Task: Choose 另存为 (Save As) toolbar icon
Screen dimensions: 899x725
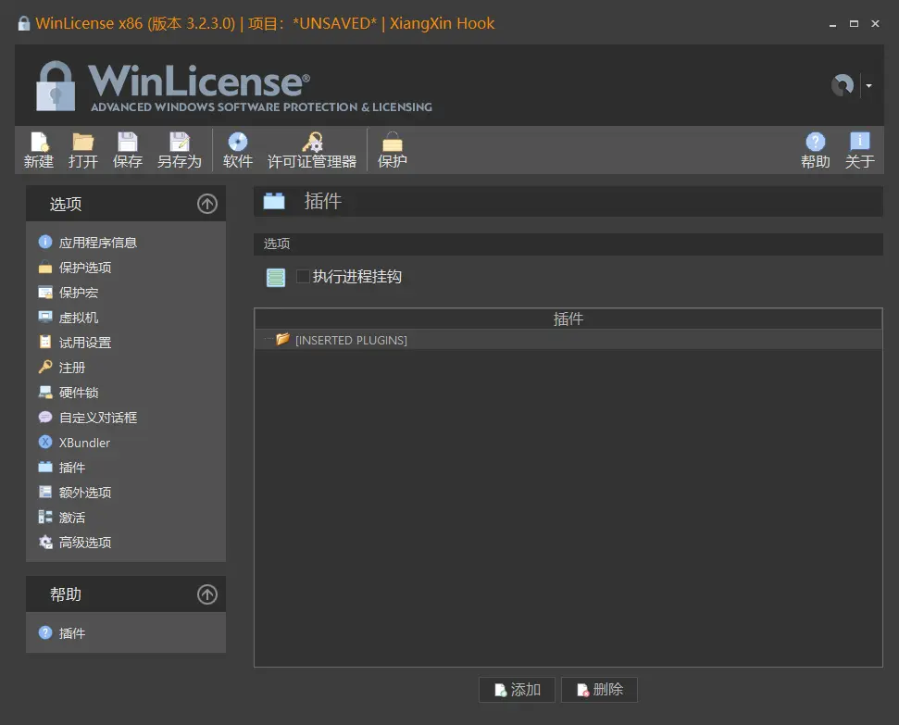Action: pos(180,150)
